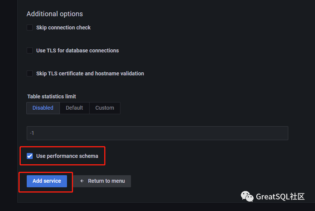Viewport: 315px width, 211px height.
Task: Switch table statistics limit to Custom
Action: click(105, 108)
